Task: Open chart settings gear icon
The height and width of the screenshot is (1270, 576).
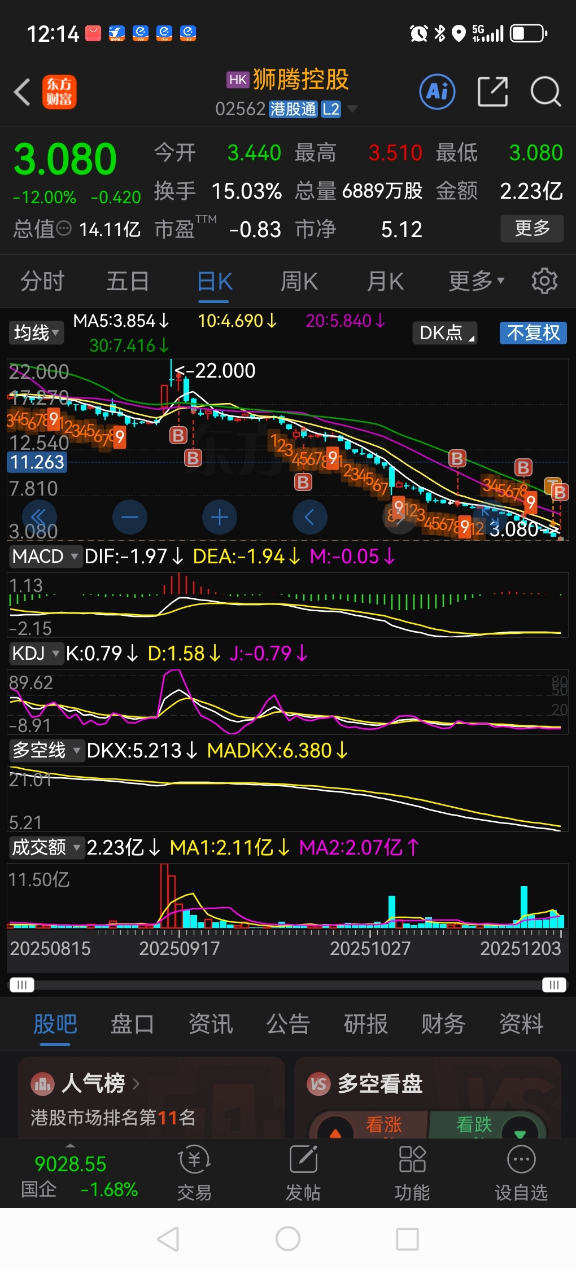Action: point(544,281)
